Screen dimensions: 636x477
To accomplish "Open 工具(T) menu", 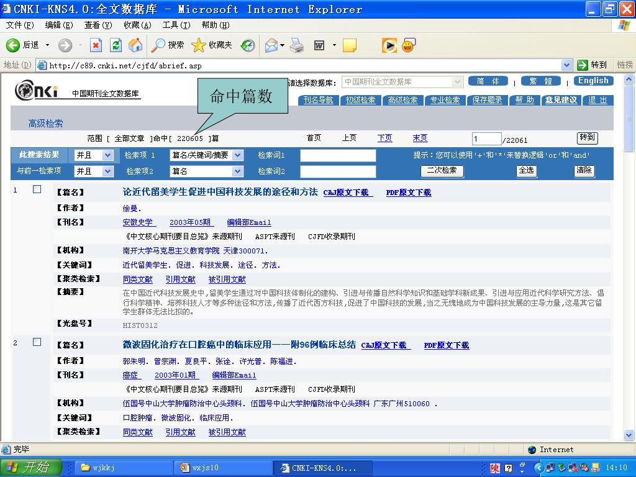I will [x=176, y=25].
